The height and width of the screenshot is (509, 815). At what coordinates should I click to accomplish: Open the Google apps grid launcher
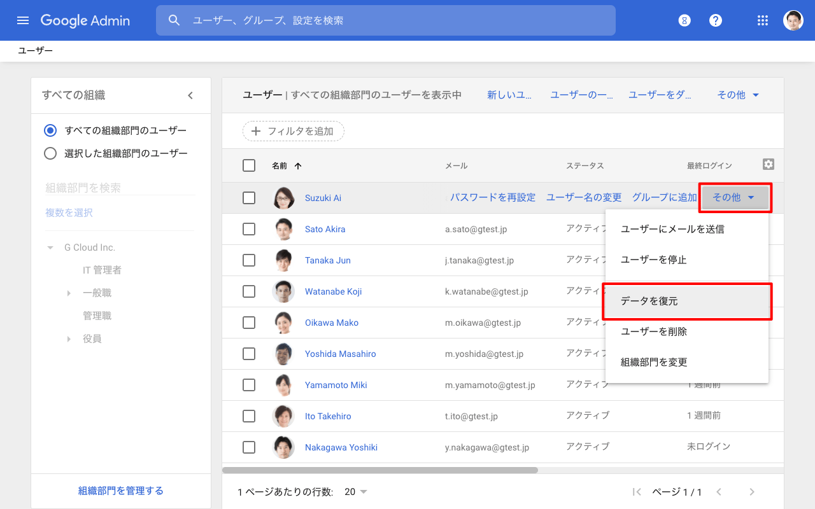pos(763,20)
